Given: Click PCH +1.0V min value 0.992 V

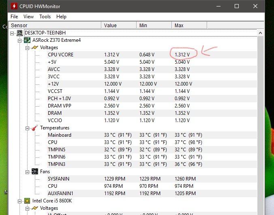Looking at the screenshot, I should [147, 99].
